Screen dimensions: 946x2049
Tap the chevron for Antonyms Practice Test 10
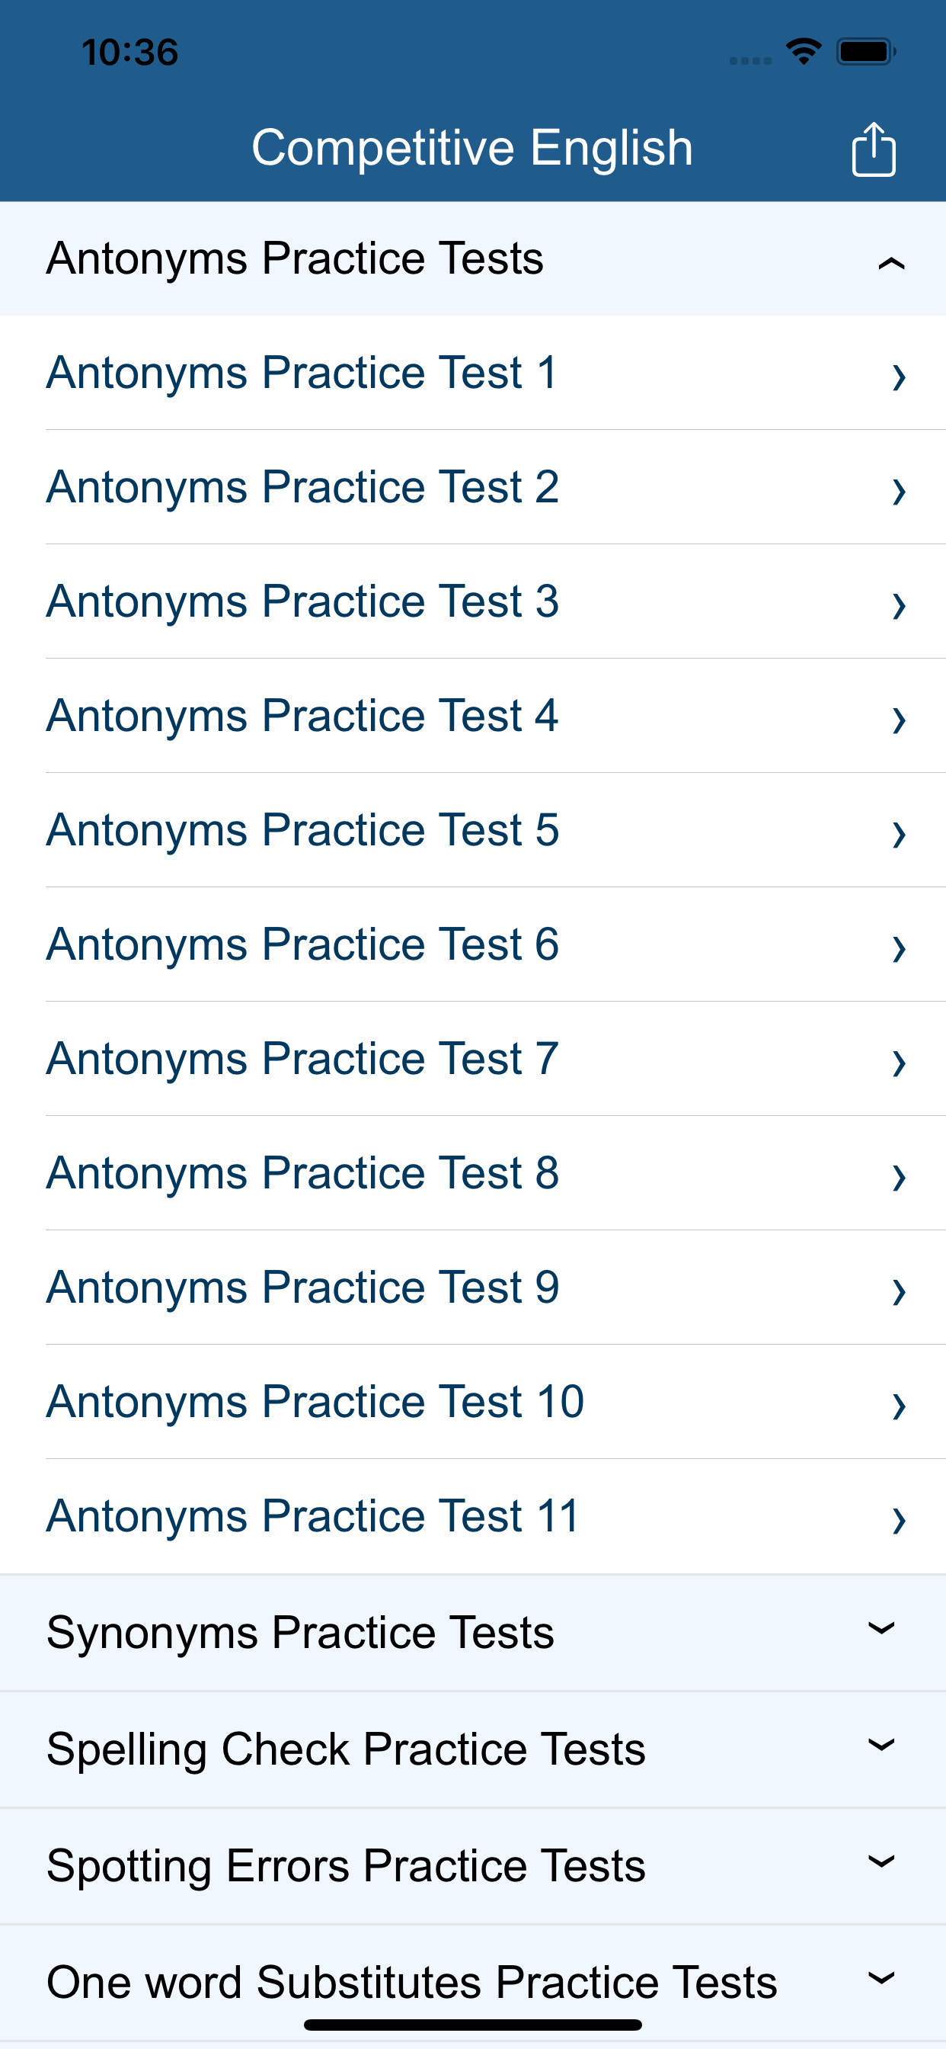point(898,1406)
